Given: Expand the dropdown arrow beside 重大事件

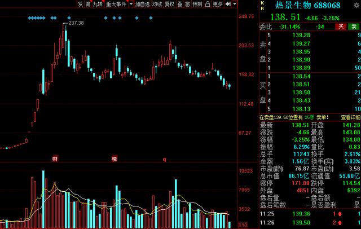Looking at the screenshot, I should click(x=131, y=4).
